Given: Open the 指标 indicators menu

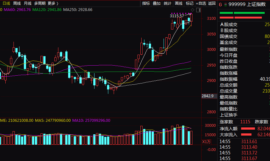Looking at the screenshot, I should tap(146, 3).
